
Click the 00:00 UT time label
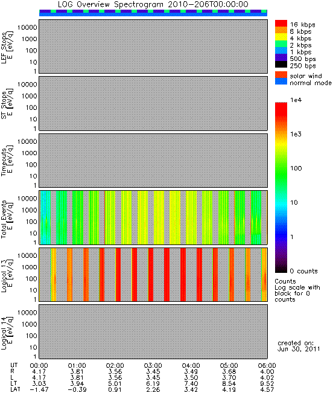[39, 366]
